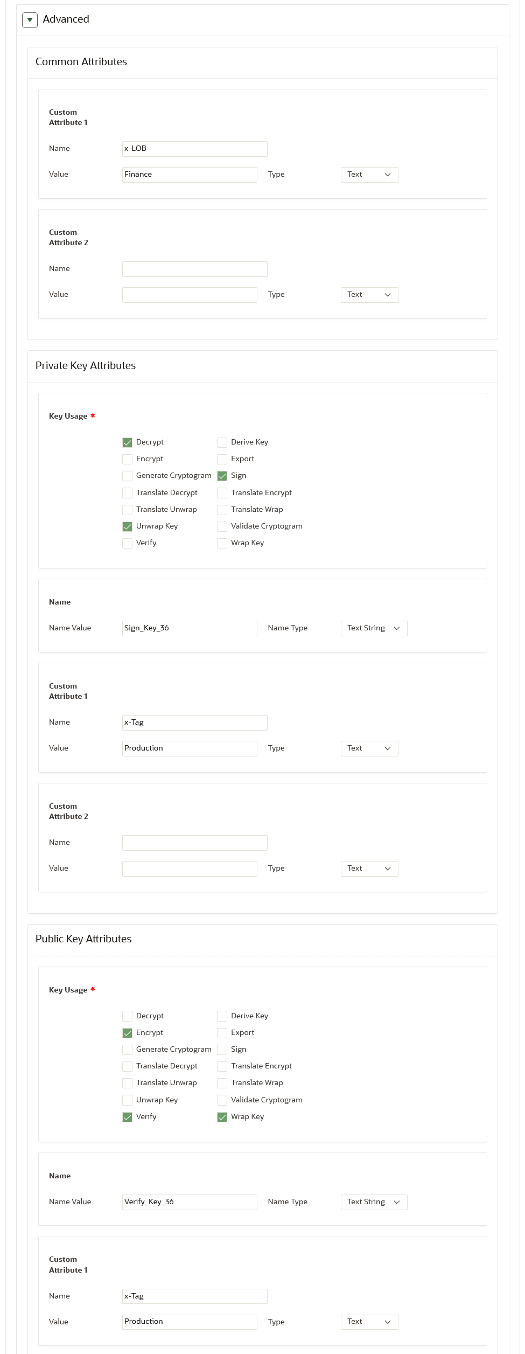Open Type dropdown for private key x-Tag attribute
The width and height of the screenshot is (525, 1354).
click(369, 748)
